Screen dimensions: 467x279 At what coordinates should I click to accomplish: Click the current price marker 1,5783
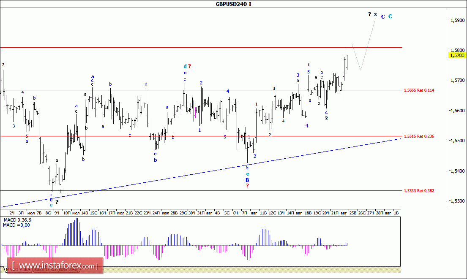pyautogui.click(x=457, y=55)
